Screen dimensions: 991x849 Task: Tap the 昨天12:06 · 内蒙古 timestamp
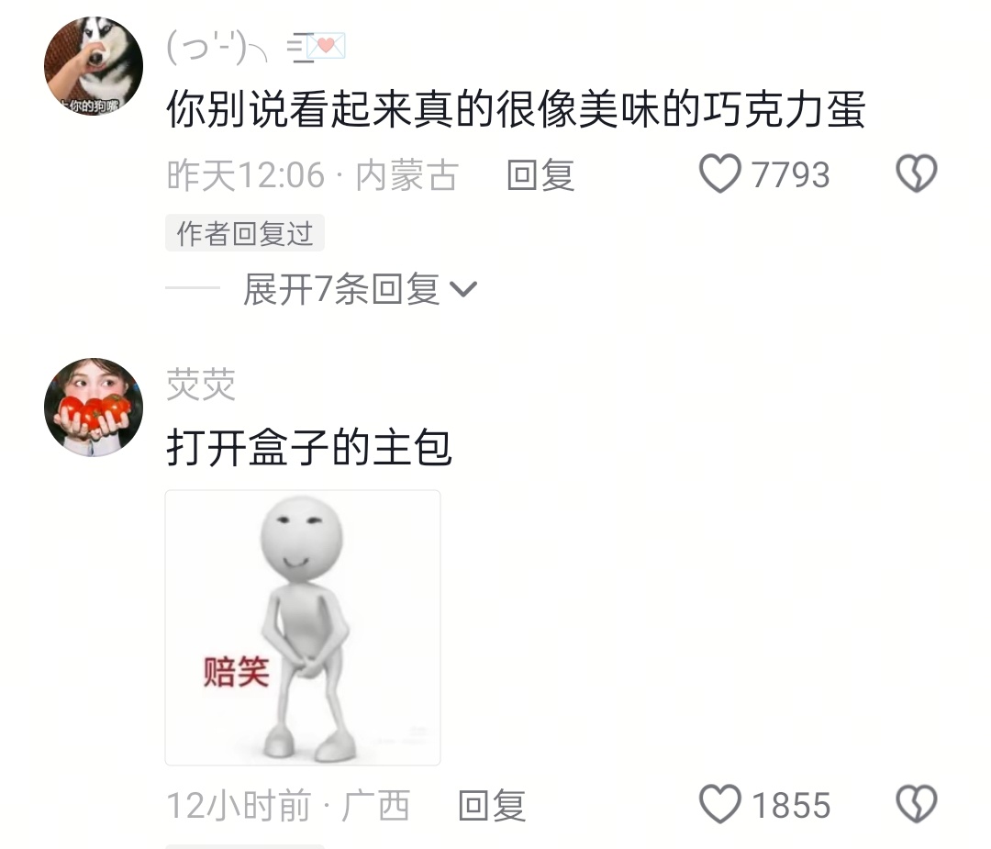click(312, 175)
